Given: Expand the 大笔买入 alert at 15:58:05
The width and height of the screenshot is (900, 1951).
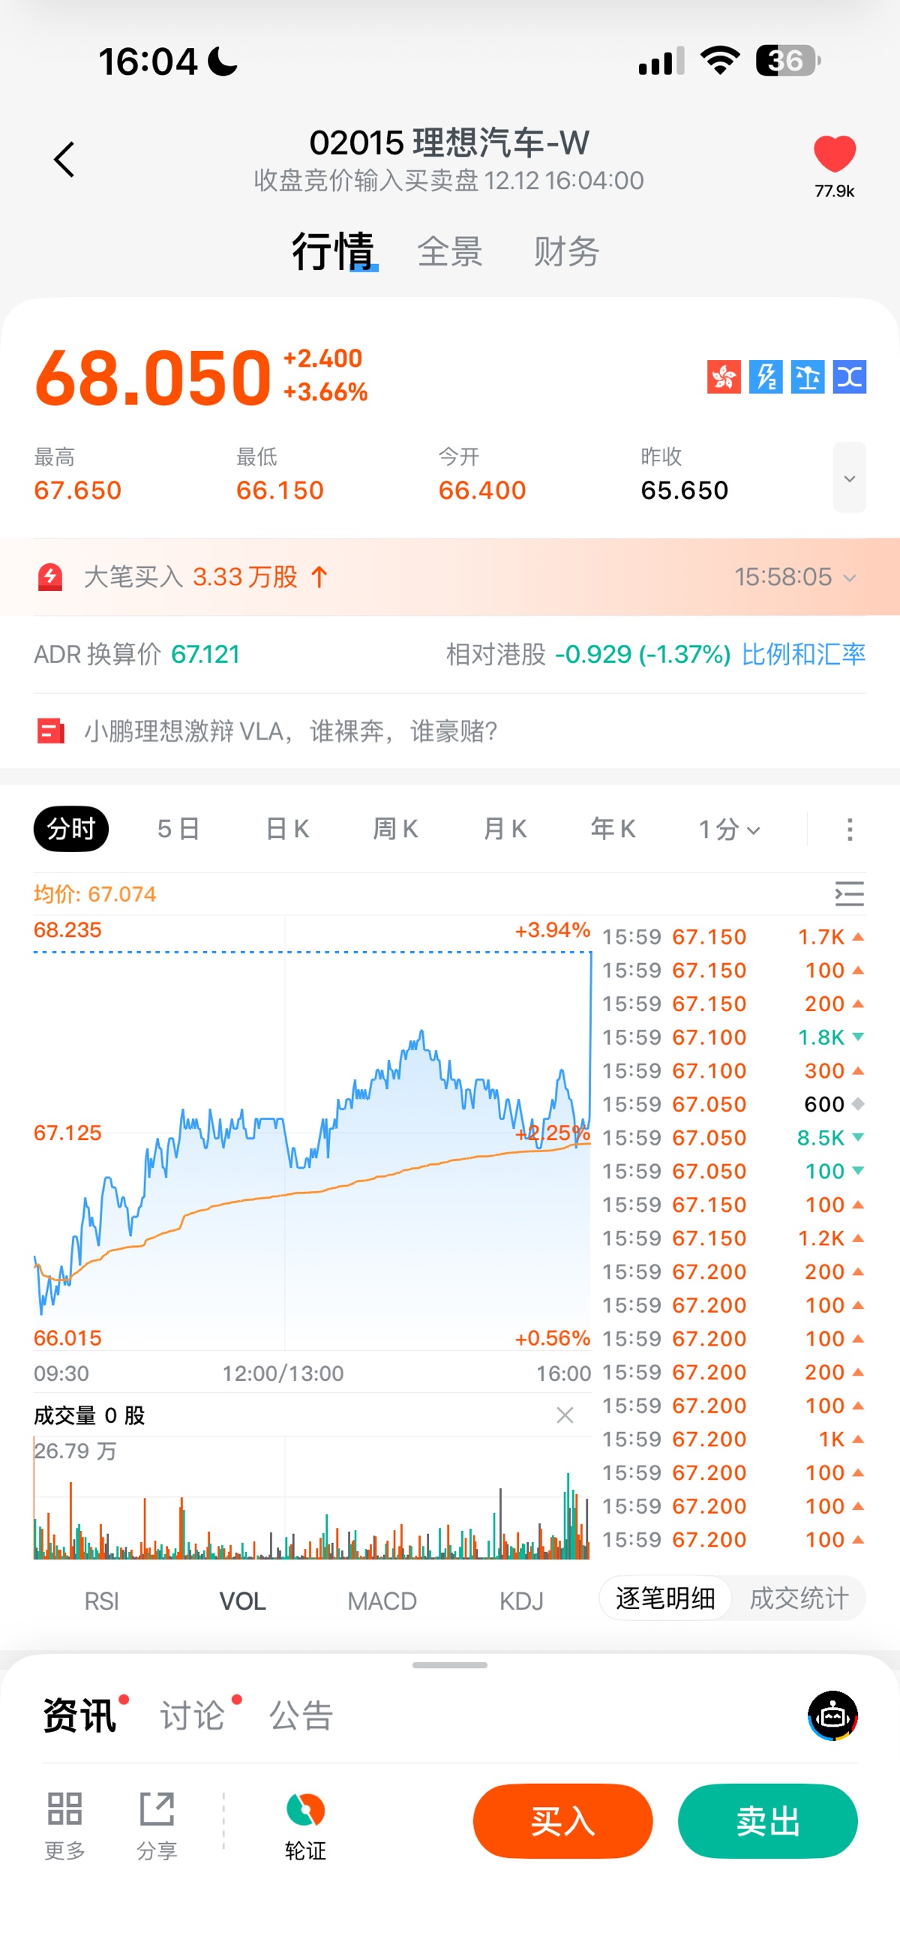Looking at the screenshot, I should point(849,578).
